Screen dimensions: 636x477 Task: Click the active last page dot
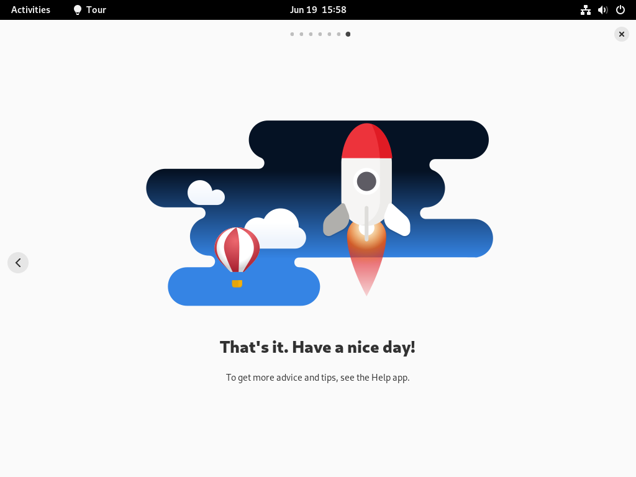click(348, 34)
